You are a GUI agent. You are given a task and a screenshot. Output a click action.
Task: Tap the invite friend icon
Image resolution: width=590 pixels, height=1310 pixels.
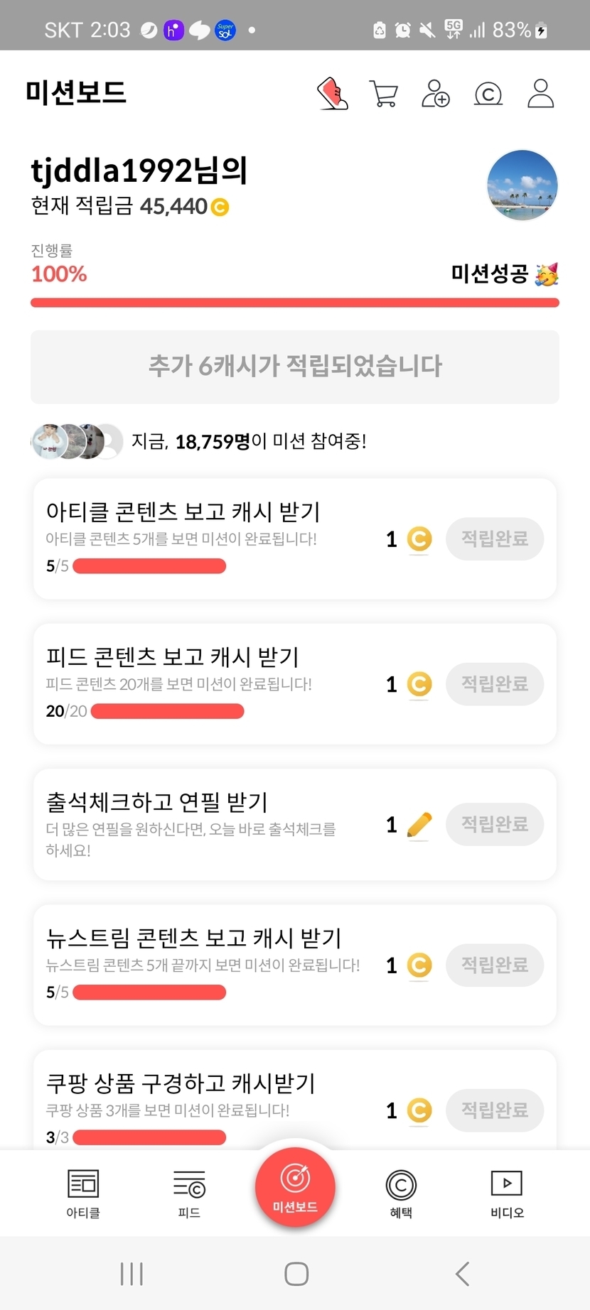tap(436, 94)
